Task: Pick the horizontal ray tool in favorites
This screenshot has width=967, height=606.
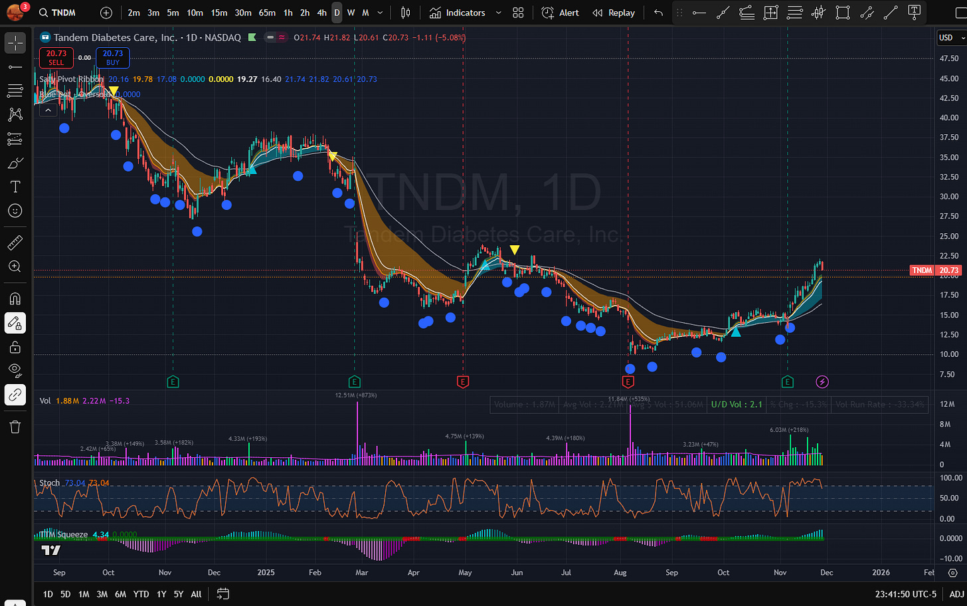Action: pos(699,12)
